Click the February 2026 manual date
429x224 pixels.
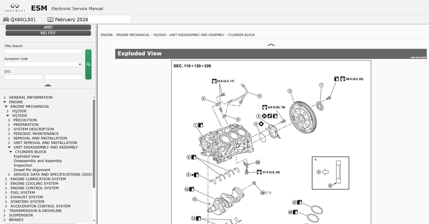tap(71, 19)
